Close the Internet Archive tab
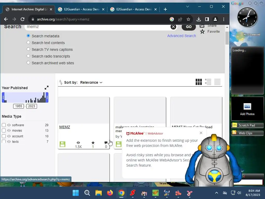The width and height of the screenshot is (265, 199). point(51,9)
